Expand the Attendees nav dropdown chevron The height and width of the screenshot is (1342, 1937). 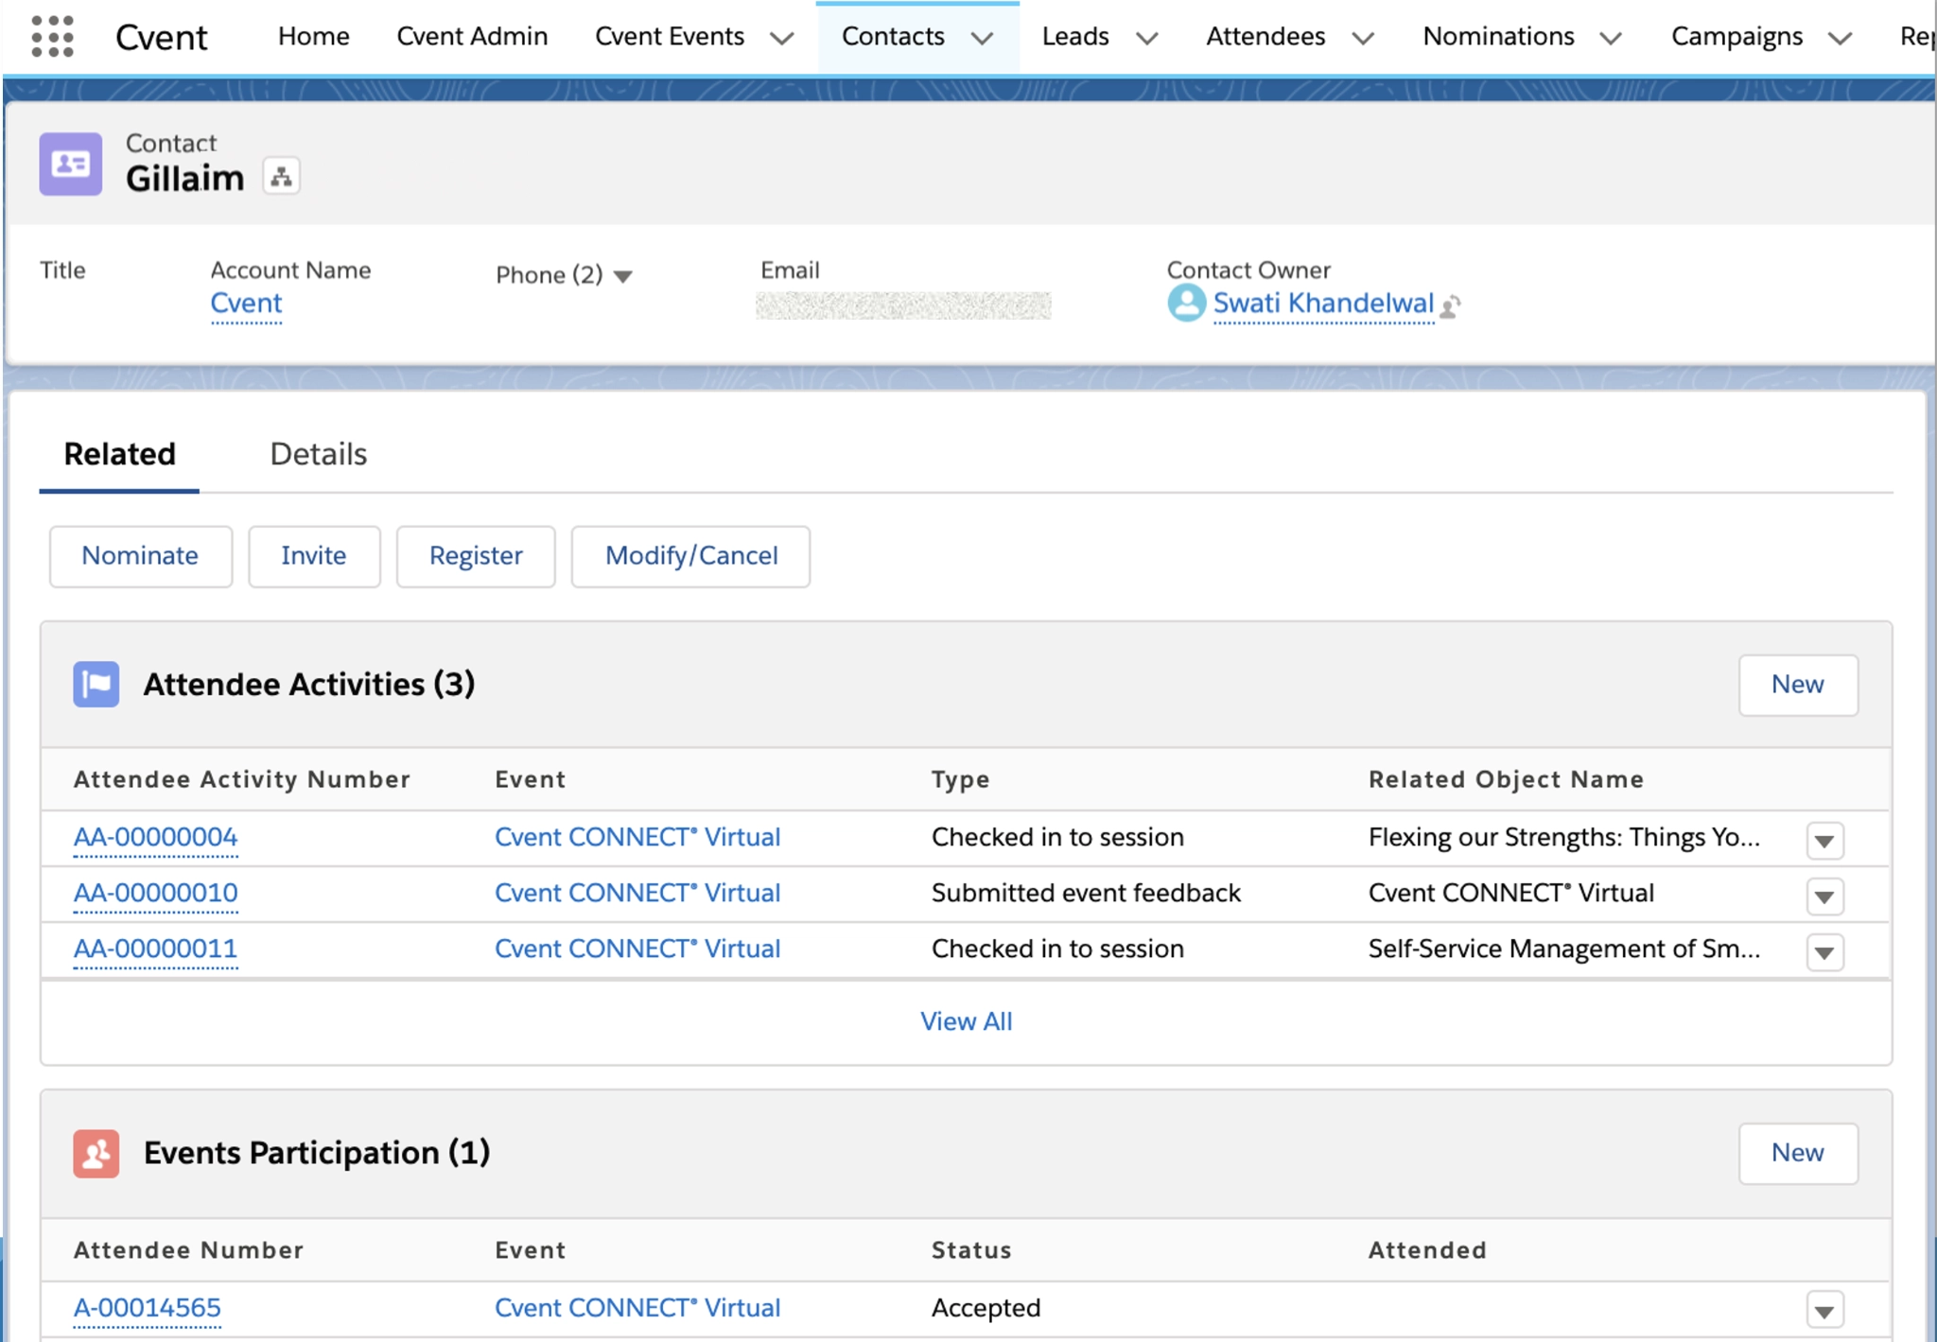click(x=1363, y=38)
